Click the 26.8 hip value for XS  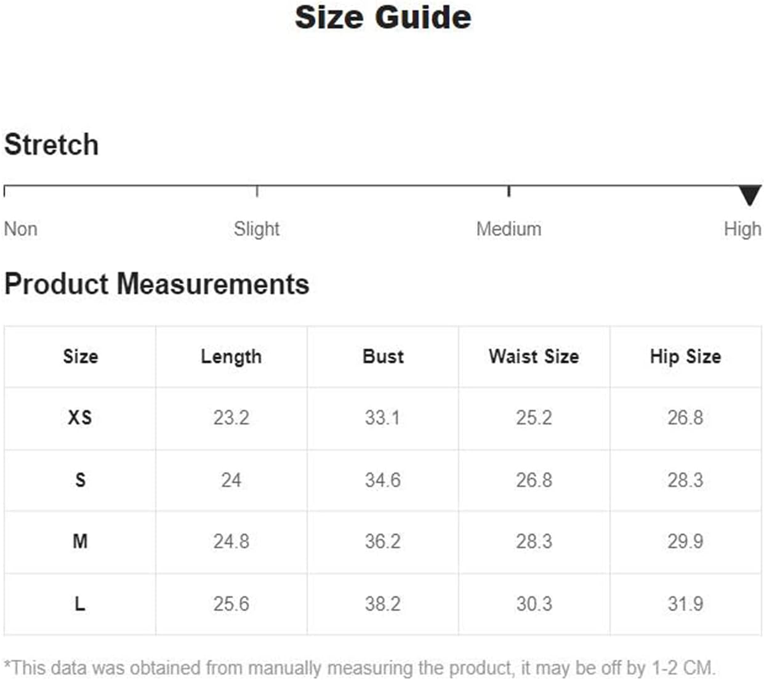pos(686,418)
